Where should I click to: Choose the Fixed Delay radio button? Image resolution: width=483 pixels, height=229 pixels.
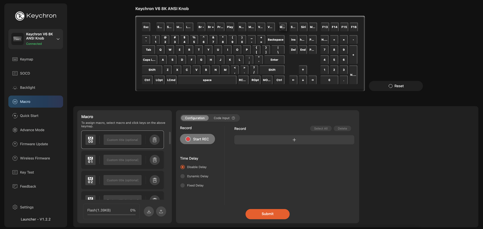pyautogui.click(x=183, y=185)
